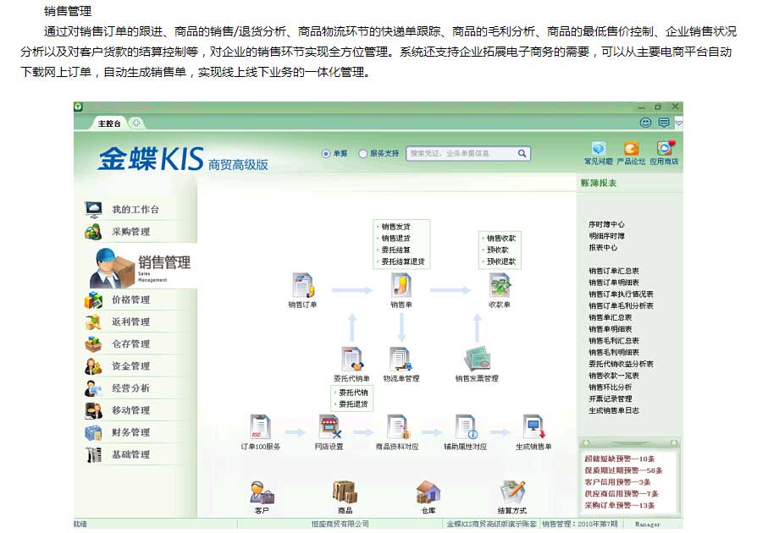
Task: Open 采购管理 in the sidebar
Action: (130, 232)
